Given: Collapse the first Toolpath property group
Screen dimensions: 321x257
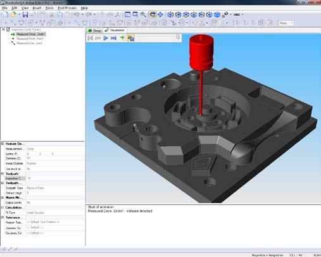Looking at the screenshot, I should tap(3, 173).
